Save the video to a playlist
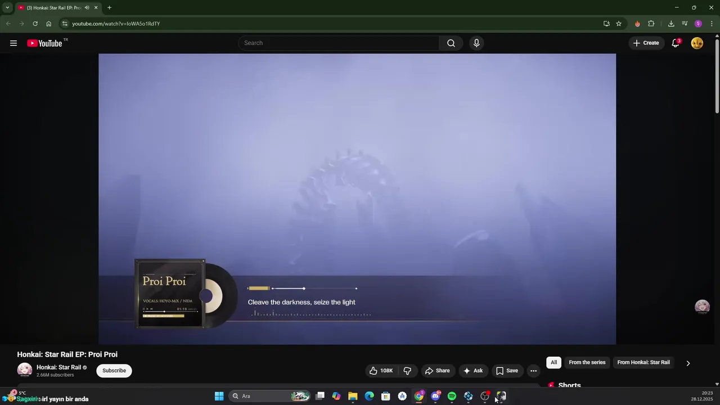720x405 pixels. point(507,371)
